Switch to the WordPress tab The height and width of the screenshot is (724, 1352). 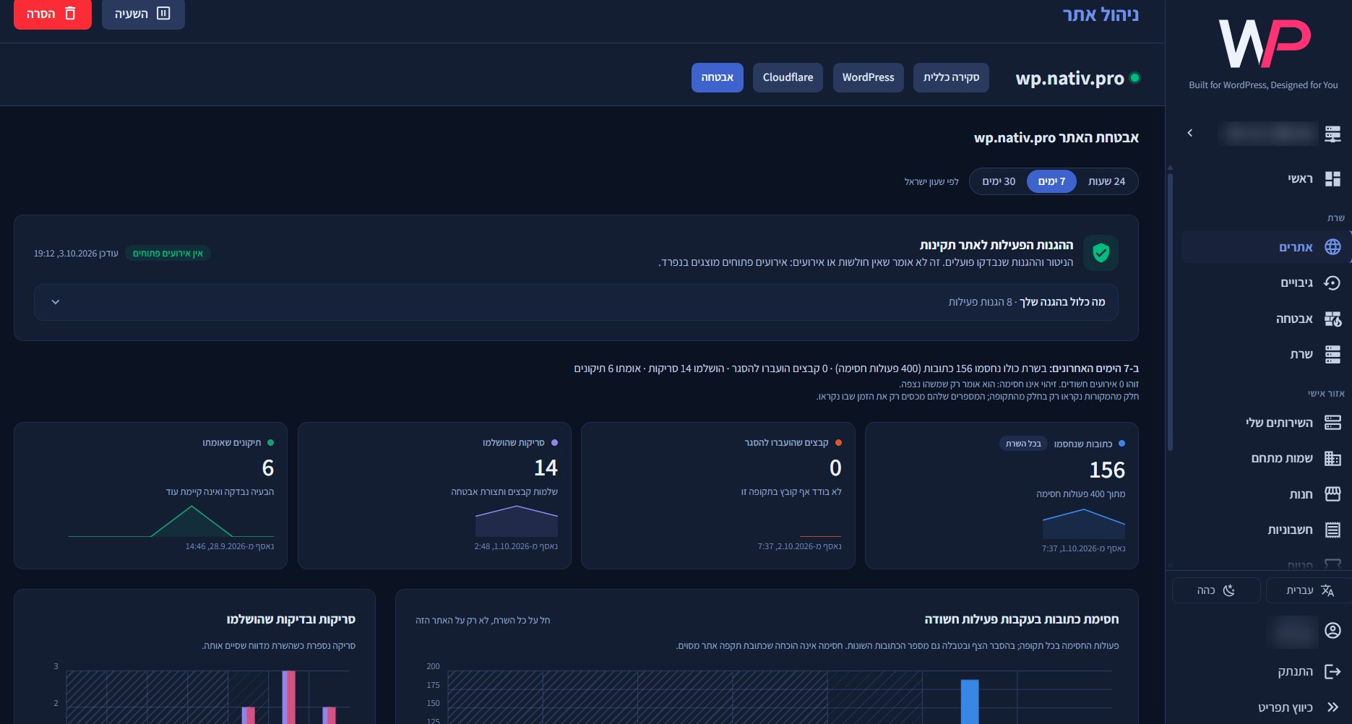(x=868, y=77)
